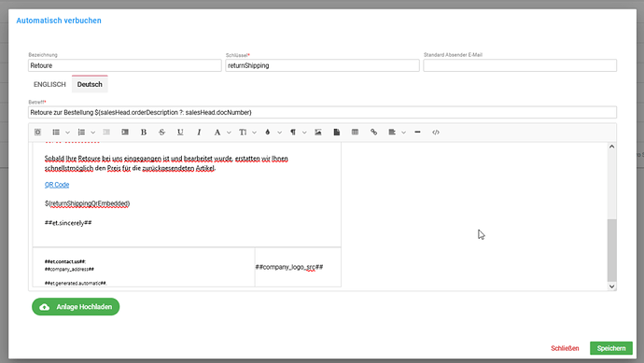Screen dimensions: 644x363
Task: Click the Automatisch verbuchen dialog title
Action: [x=59, y=21]
